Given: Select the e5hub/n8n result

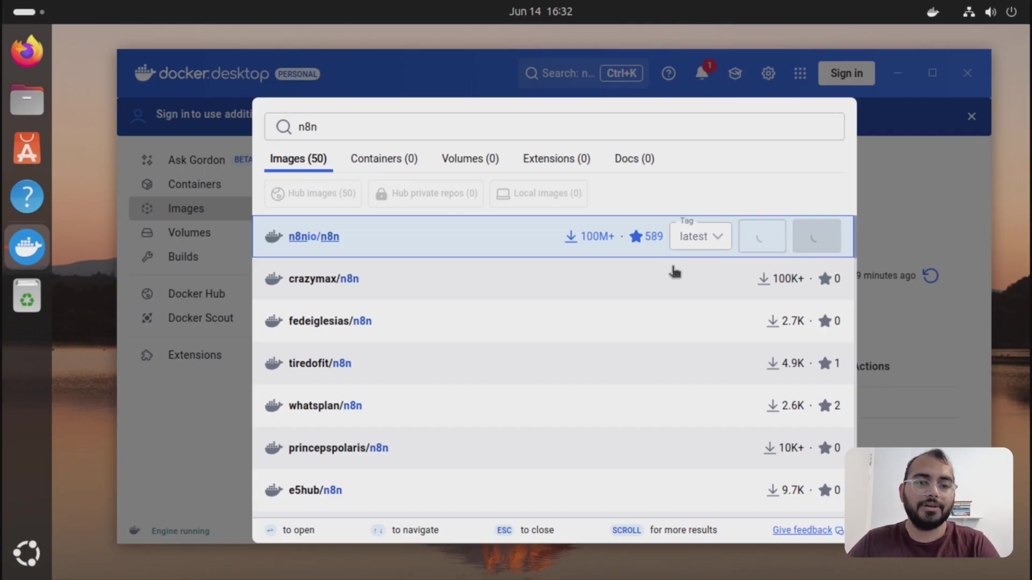Looking at the screenshot, I should pyautogui.click(x=553, y=490).
